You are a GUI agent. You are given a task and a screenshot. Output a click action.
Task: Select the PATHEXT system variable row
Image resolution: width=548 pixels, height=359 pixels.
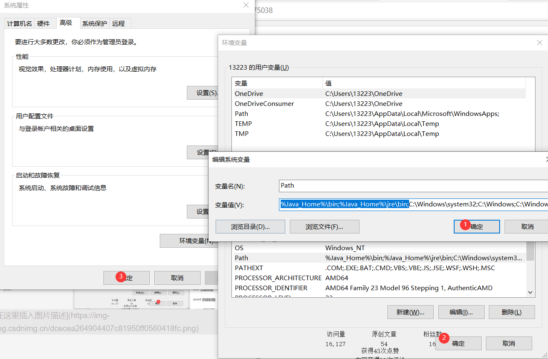pos(379,268)
